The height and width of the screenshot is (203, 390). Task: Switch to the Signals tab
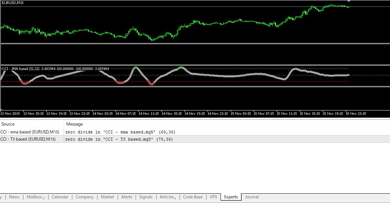[146, 197]
